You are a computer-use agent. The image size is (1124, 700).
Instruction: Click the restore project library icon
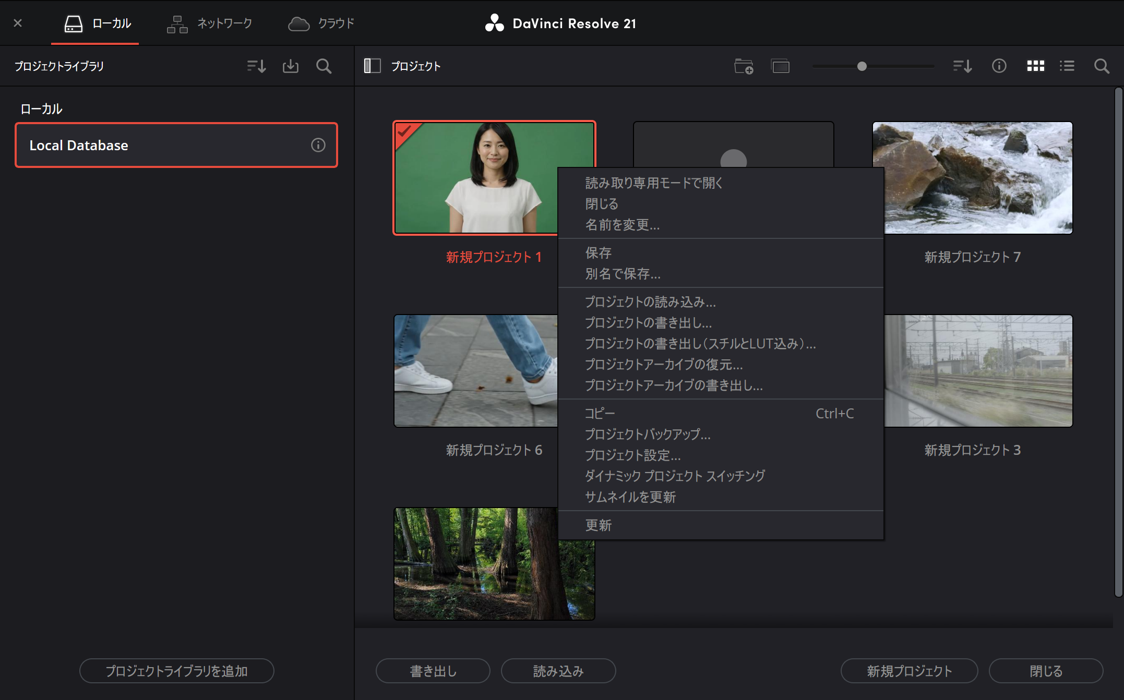(291, 66)
